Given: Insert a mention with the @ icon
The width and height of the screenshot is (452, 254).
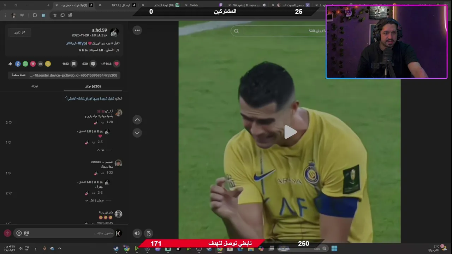Looking at the screenshot, I should point(26,233).
